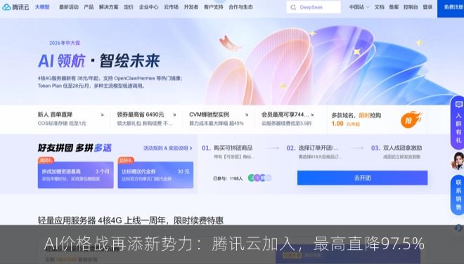Open 活动规则 & 奖励说明 link
The height and width of the screenshot is (264, 464).
[x=168, y=148]
